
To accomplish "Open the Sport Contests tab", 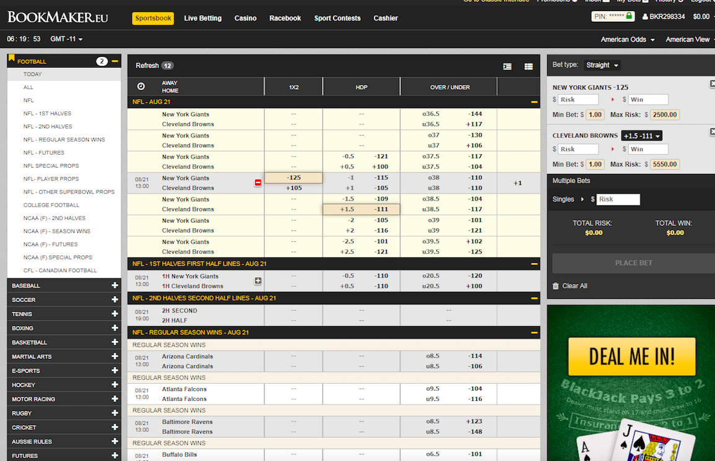I will (337, 18).
